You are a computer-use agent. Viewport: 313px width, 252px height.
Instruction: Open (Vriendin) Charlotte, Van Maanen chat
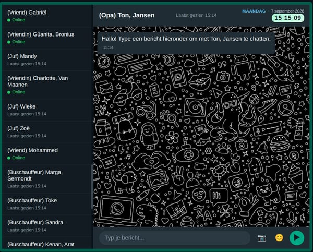[x=47, y=85]
